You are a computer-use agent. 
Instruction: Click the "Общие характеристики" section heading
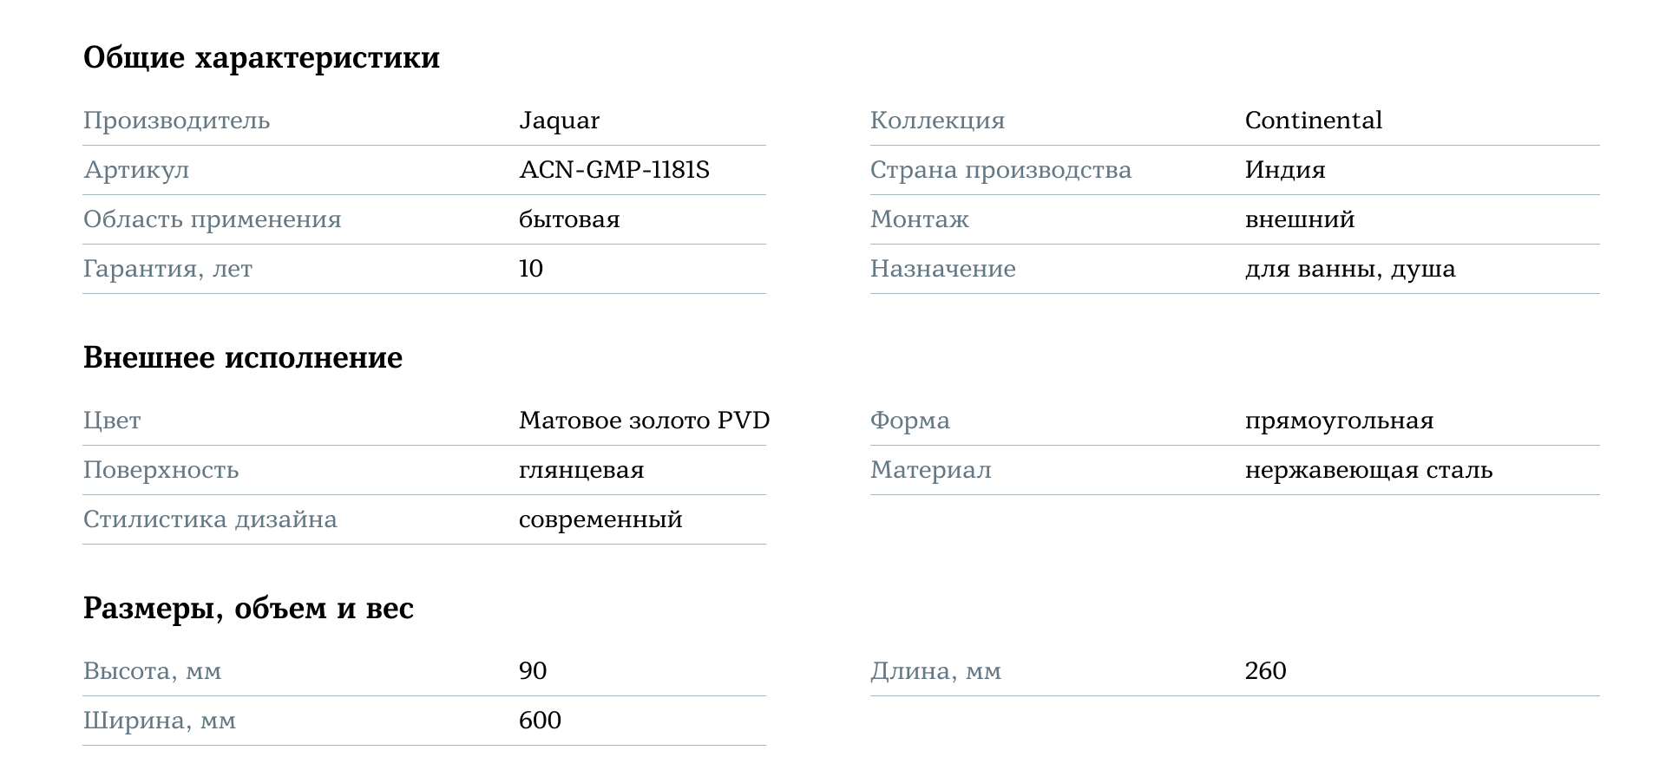[x=261, y=58]
